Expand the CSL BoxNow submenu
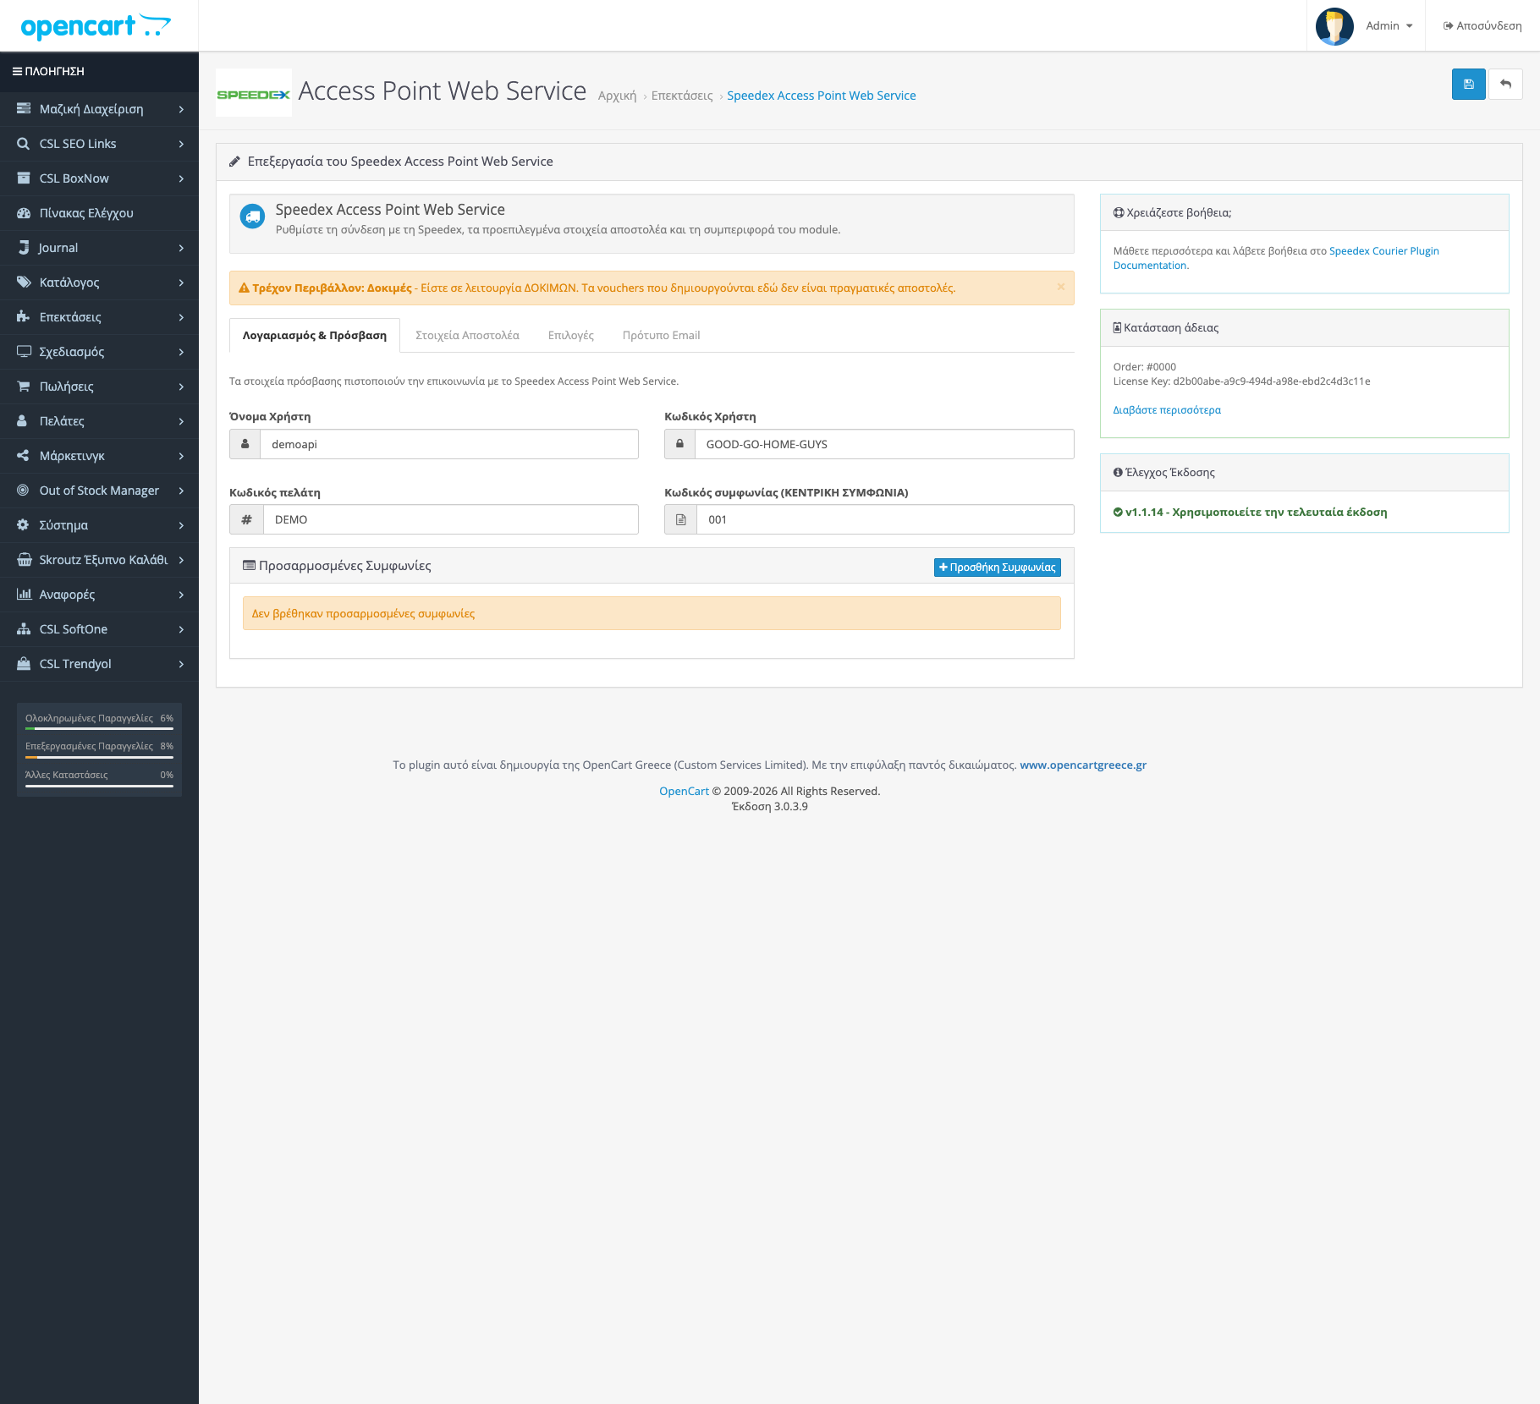Viewport: 1540px width, 1404px height. point(99,178)
